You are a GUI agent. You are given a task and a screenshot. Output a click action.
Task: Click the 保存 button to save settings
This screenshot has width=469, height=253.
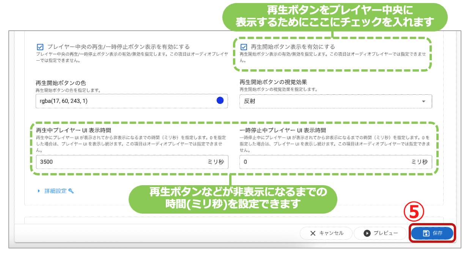pyautogui.click(x=432, y=233)
